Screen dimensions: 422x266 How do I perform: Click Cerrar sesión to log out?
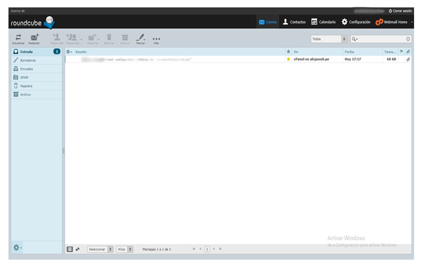point(400,11)
